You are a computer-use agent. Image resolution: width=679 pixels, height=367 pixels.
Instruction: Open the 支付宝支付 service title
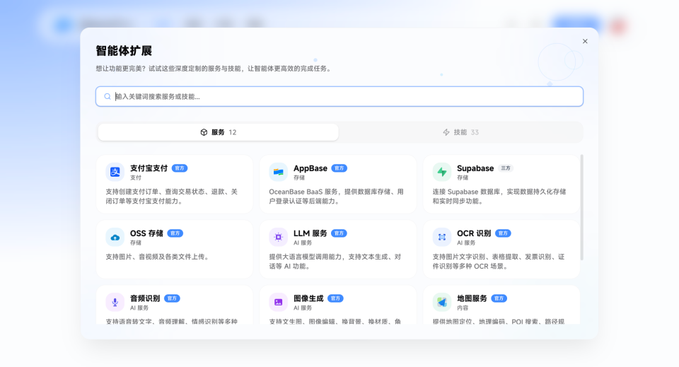(149, 168)
